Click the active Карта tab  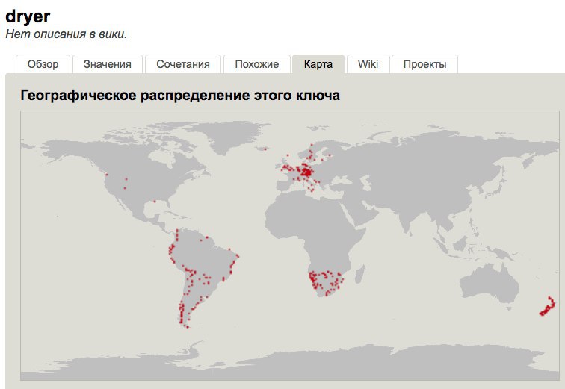point(318,64)
